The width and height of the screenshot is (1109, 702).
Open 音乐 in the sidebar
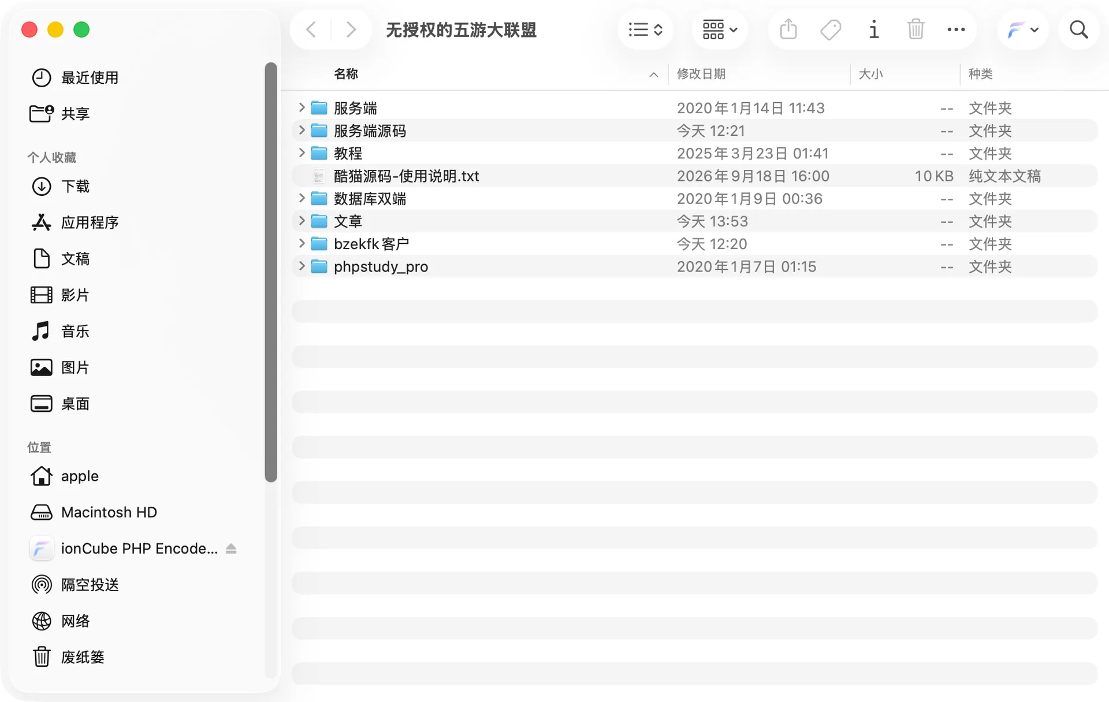(75, 331)
